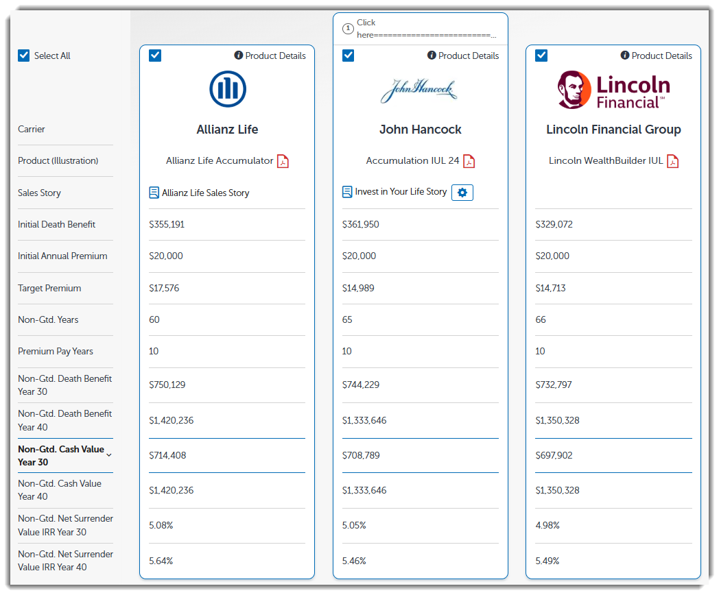The height and width of the screenshot is (595, 719).
Task: Click the info icon beside Allianz Product Details
Action: [239, 56]
